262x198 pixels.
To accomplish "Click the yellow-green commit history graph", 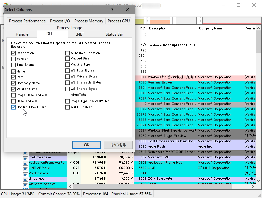I will point(139,21).
